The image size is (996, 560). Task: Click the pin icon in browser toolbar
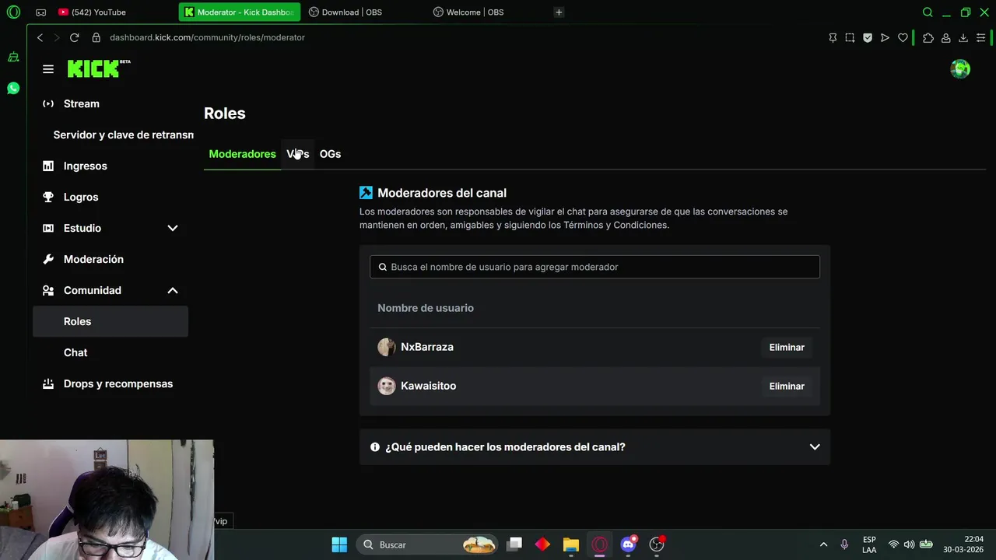coord(833,37)
